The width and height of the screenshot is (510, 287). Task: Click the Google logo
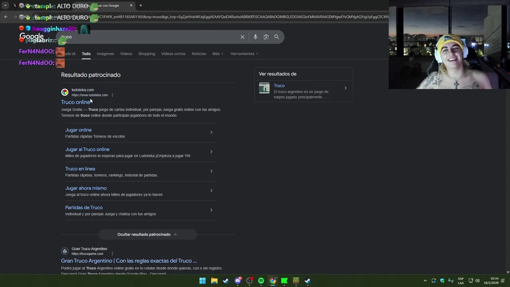[31, 37]
